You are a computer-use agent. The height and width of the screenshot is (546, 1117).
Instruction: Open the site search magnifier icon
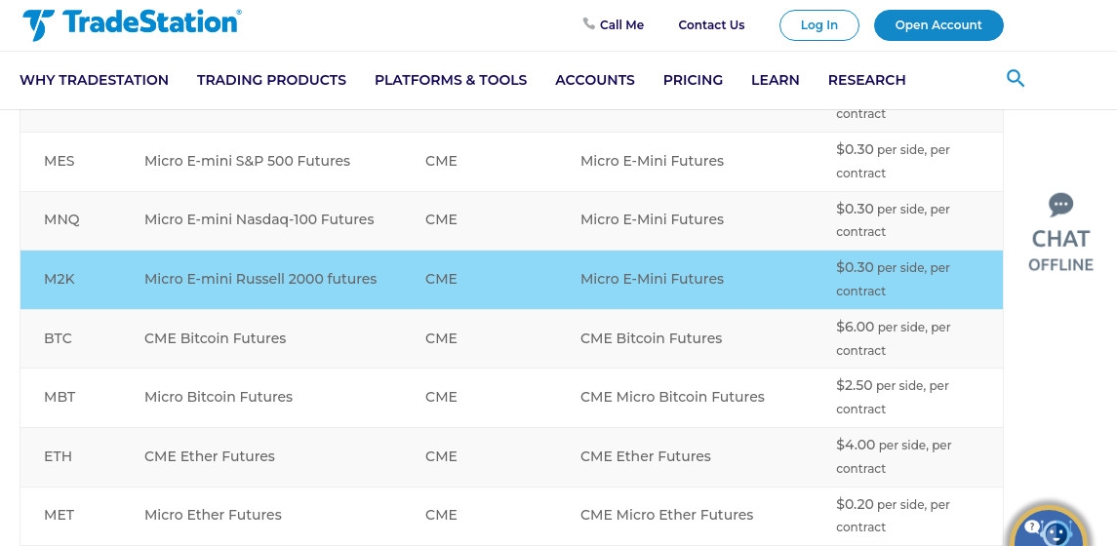point(1016,78)
